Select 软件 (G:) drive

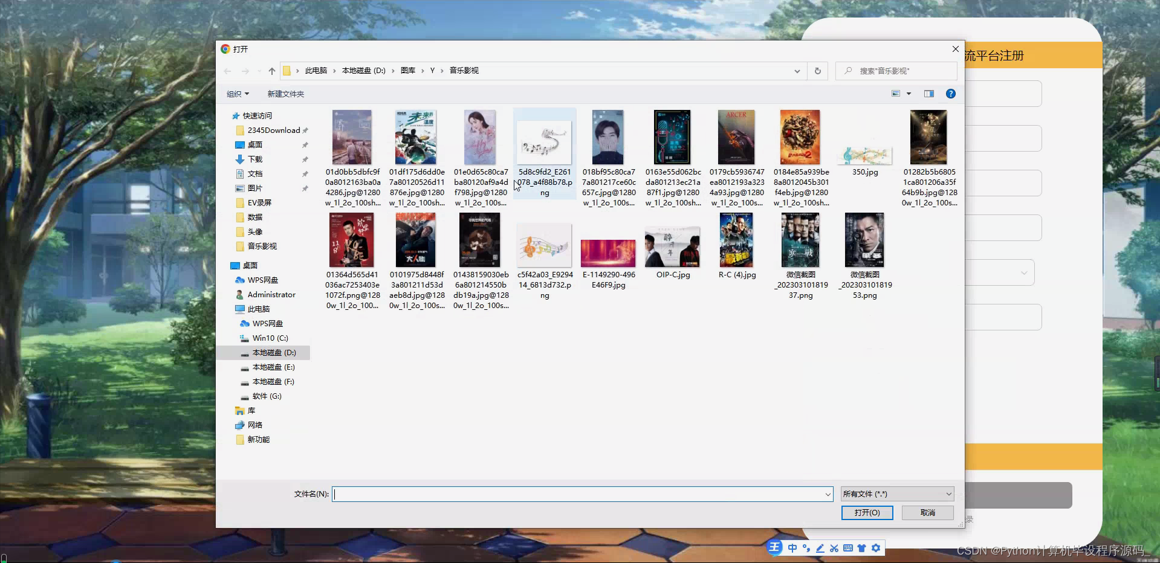(x=267, y=396)
